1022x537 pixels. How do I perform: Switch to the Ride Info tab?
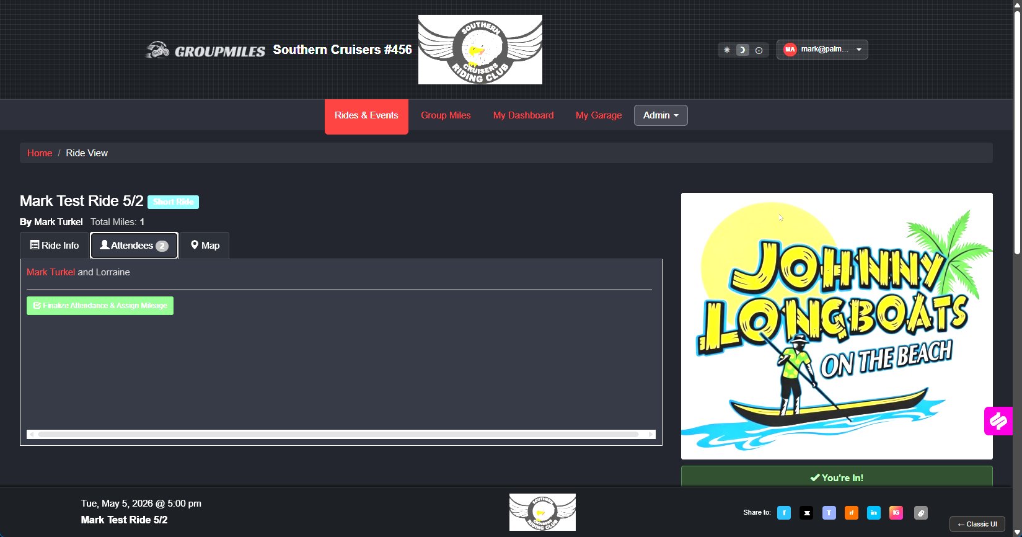tap(55, 246)
